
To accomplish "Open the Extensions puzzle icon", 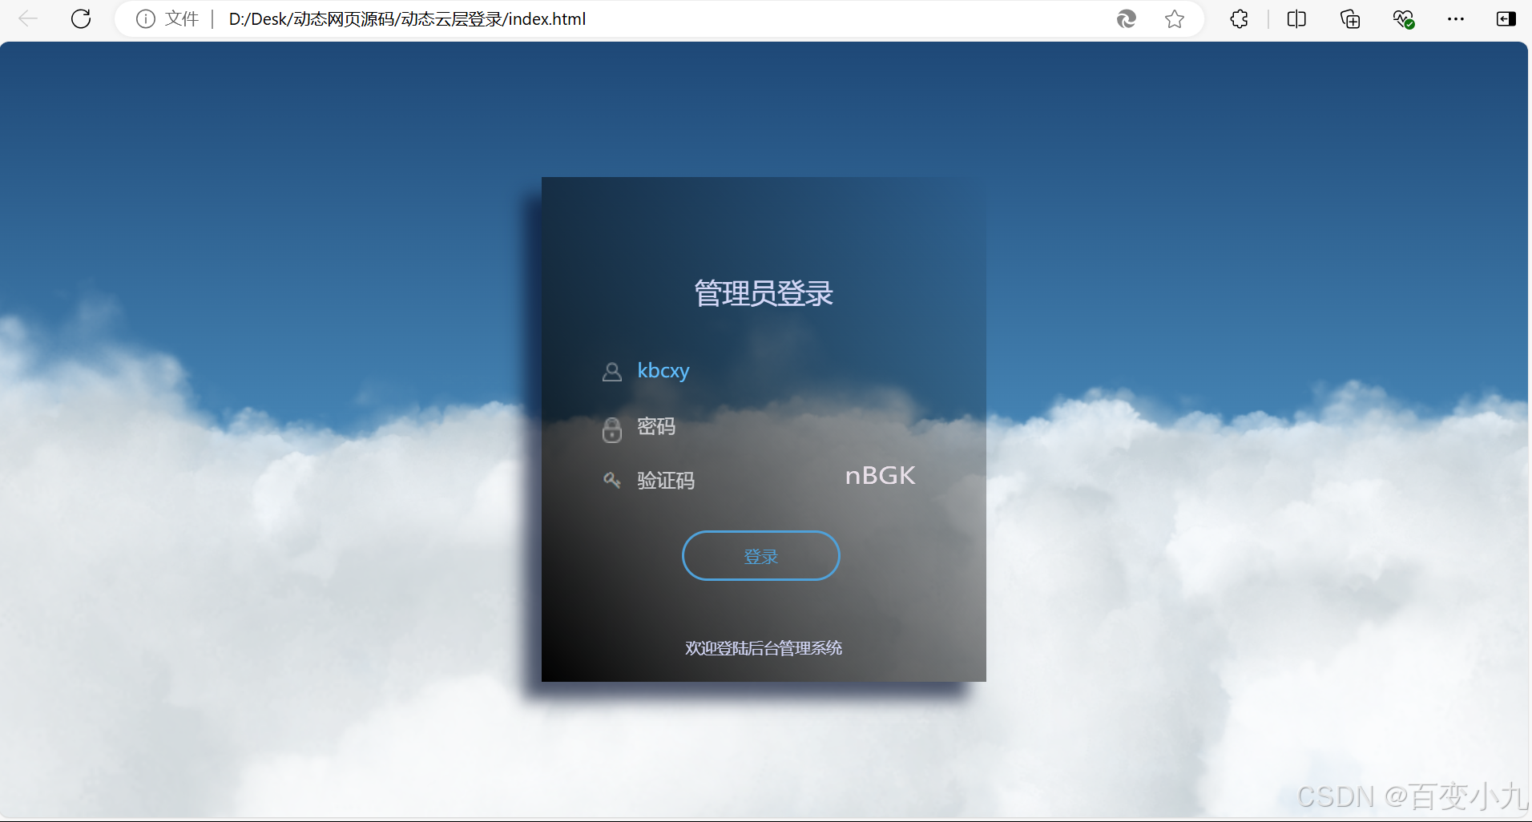I will [1239, 18].
